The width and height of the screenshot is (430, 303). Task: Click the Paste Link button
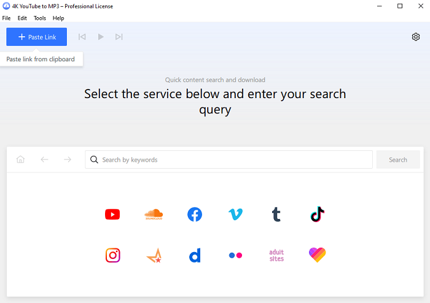pos(37,37)
